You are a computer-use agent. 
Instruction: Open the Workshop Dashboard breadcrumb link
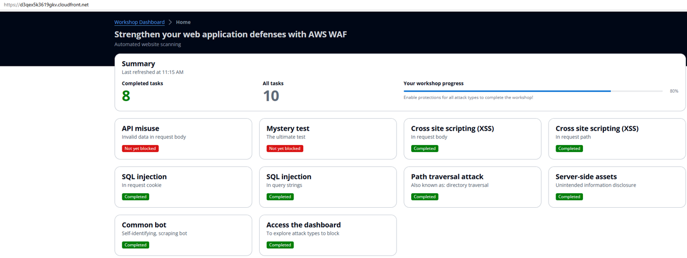[x=139, y=22]
